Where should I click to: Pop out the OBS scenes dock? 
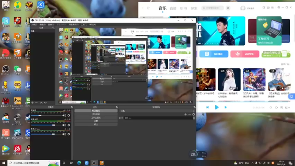[x=53, y=28]
